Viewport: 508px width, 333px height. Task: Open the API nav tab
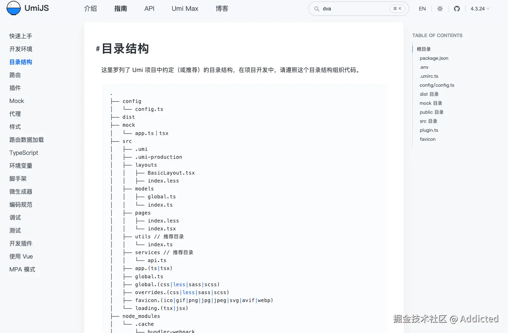click(149, 8)
